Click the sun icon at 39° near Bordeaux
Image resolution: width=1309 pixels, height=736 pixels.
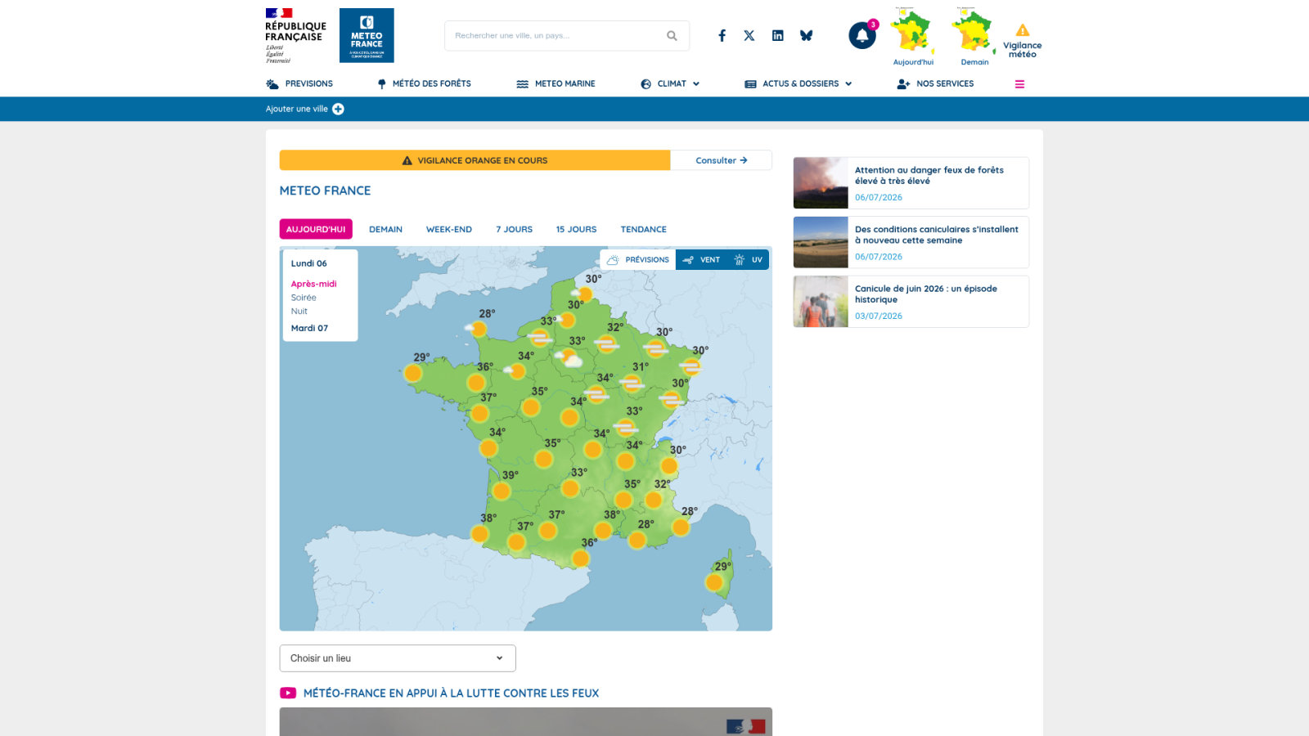502,491
